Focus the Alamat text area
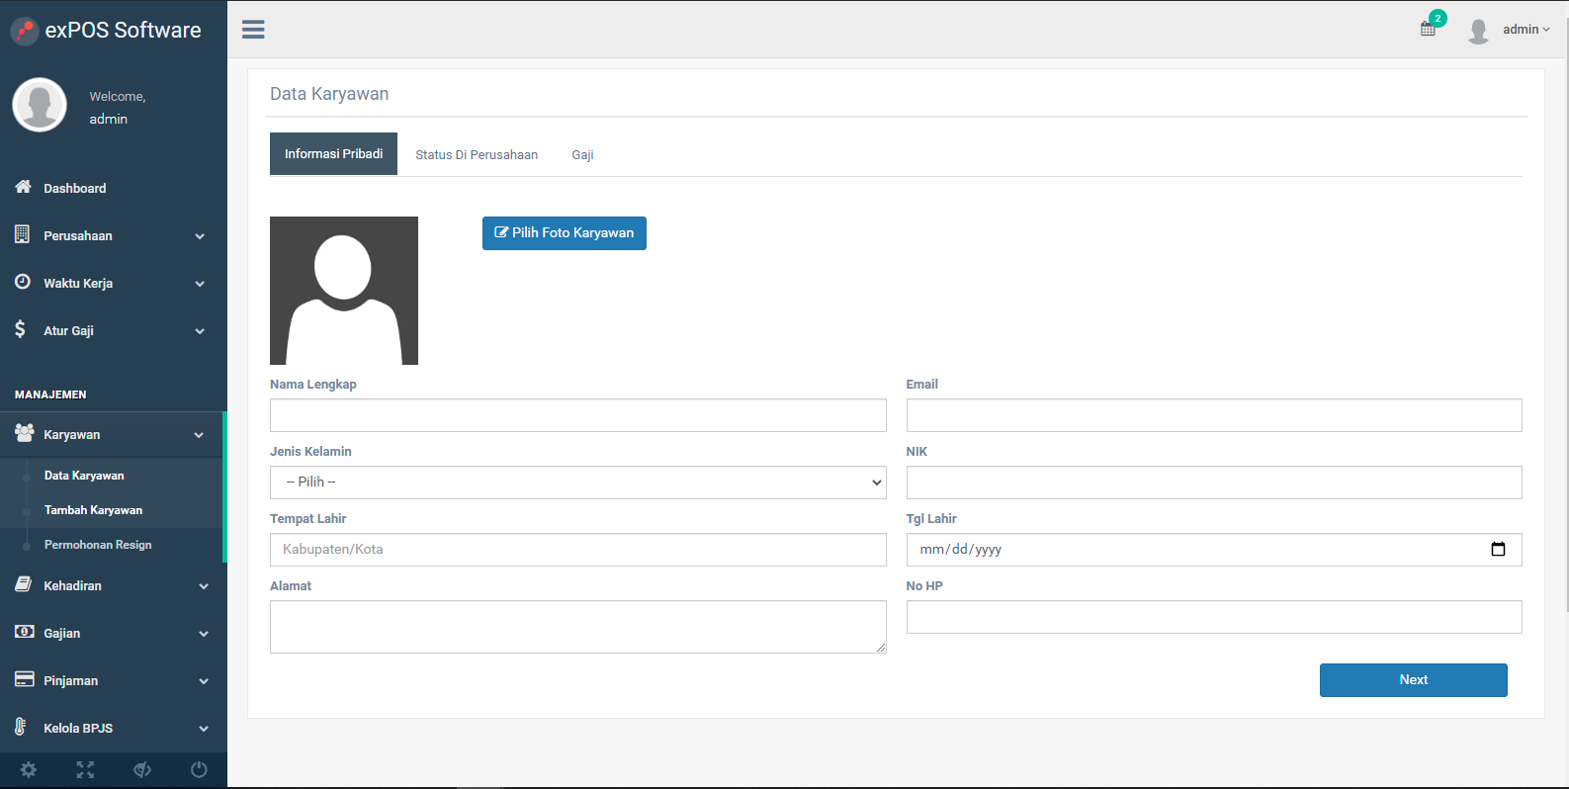This screenshot has width=1569, height=789. [578, 627]
